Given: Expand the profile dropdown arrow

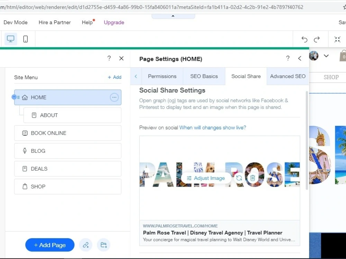Looking at the screenshot, I should pyautogui.click(x=326, y=56).
